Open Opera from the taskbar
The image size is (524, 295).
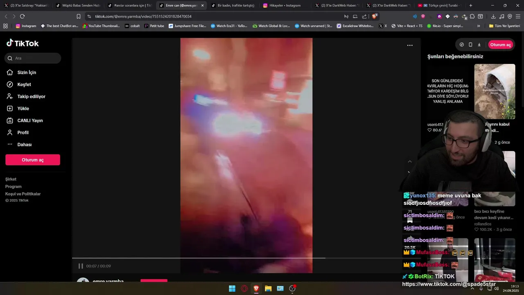(x=244, y=288)
